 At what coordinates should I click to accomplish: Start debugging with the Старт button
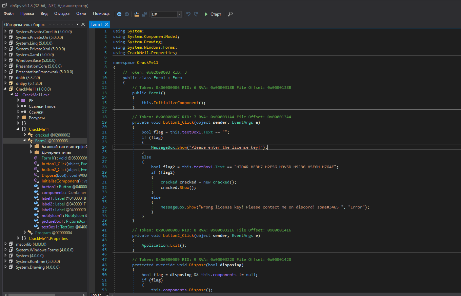tap(213, 14)
